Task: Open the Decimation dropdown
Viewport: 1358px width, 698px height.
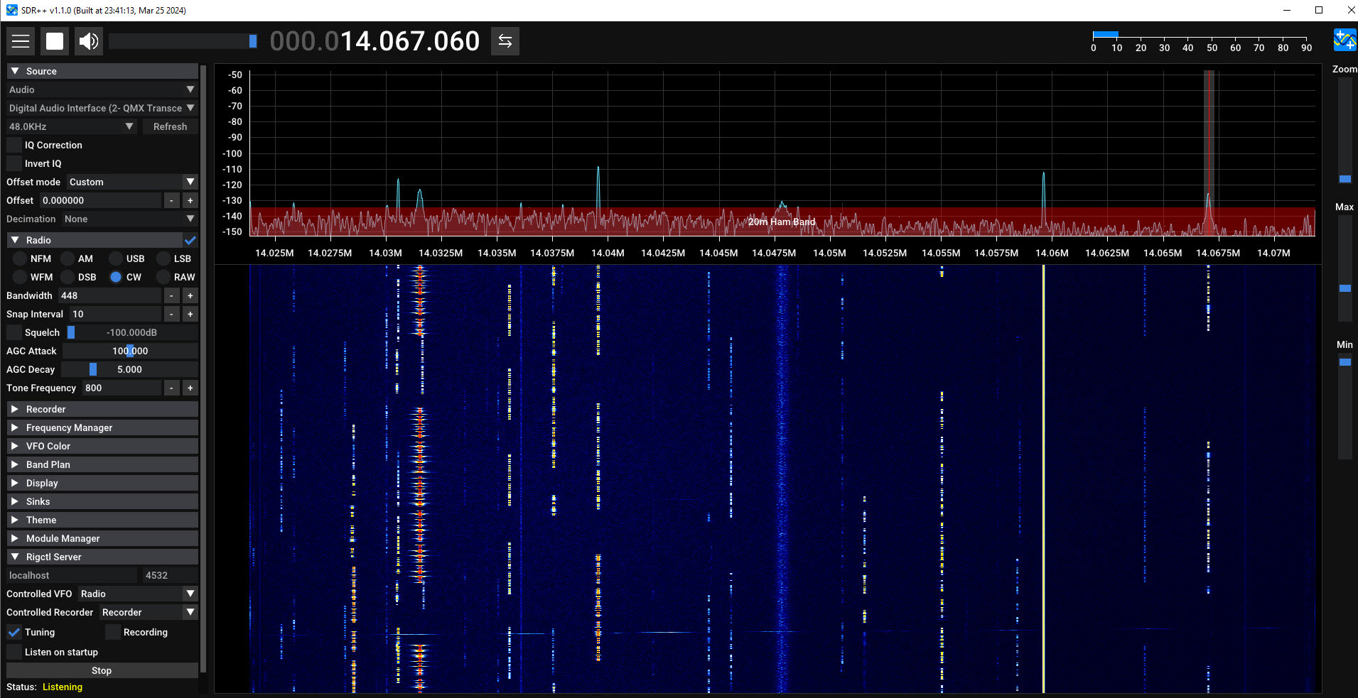Action: click(129, 219)
